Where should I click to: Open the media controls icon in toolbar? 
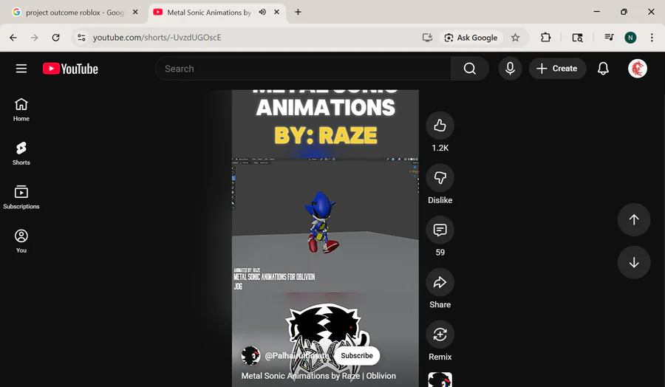click(609, 38)
